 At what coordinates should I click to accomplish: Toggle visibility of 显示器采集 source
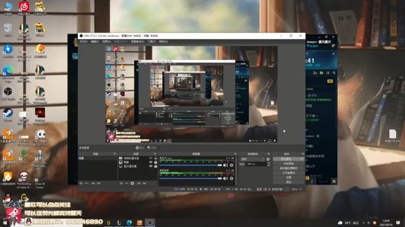(151, 166)
